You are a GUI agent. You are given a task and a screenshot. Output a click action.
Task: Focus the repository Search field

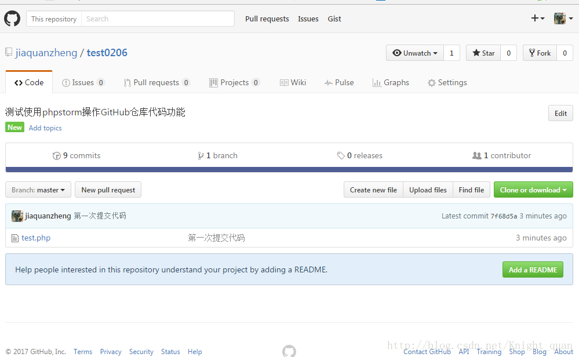tap(158, 19)
